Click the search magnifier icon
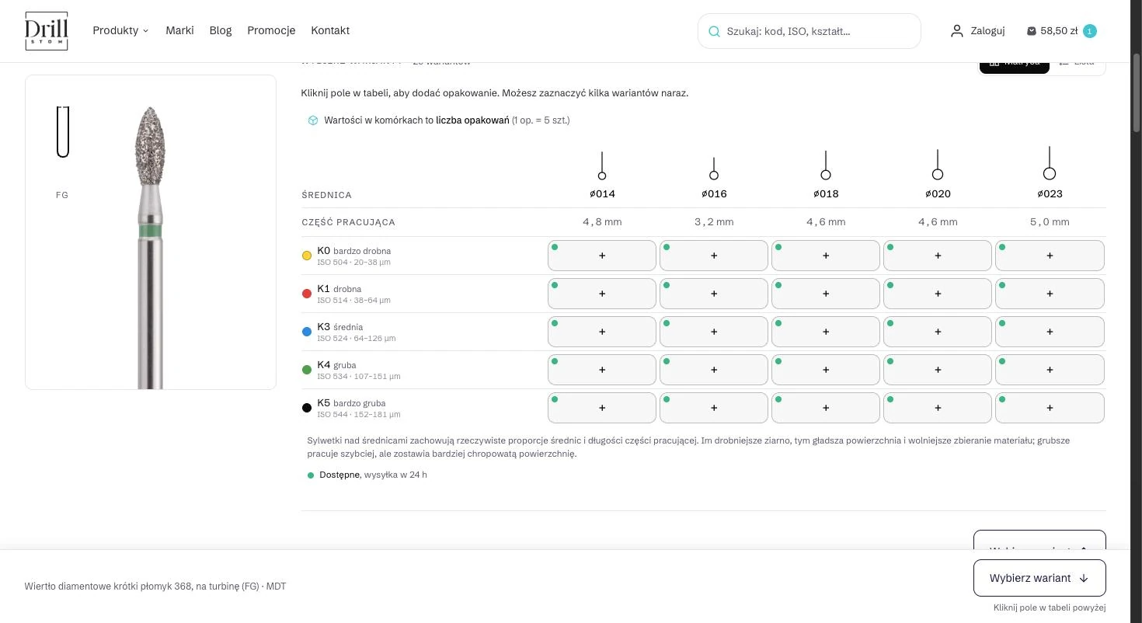 pos(714,31)
